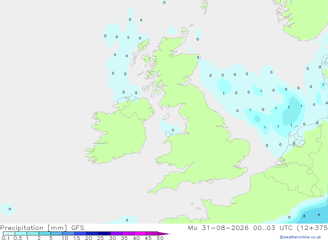The image size is (328, 240).
Task: Select the 0.1–0.5 mm legend color swatch
Action: pos(9,233)
